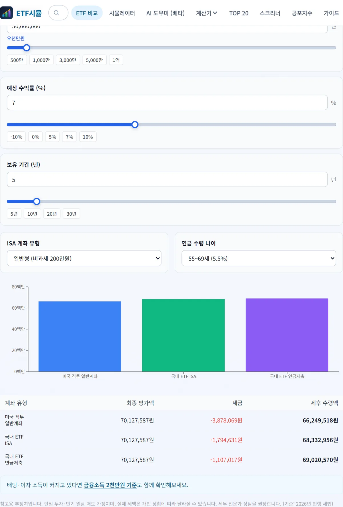Viewport: 343px width, 507px height.
Task: Set holding period to 20년
Action: [x=52, y=214]
